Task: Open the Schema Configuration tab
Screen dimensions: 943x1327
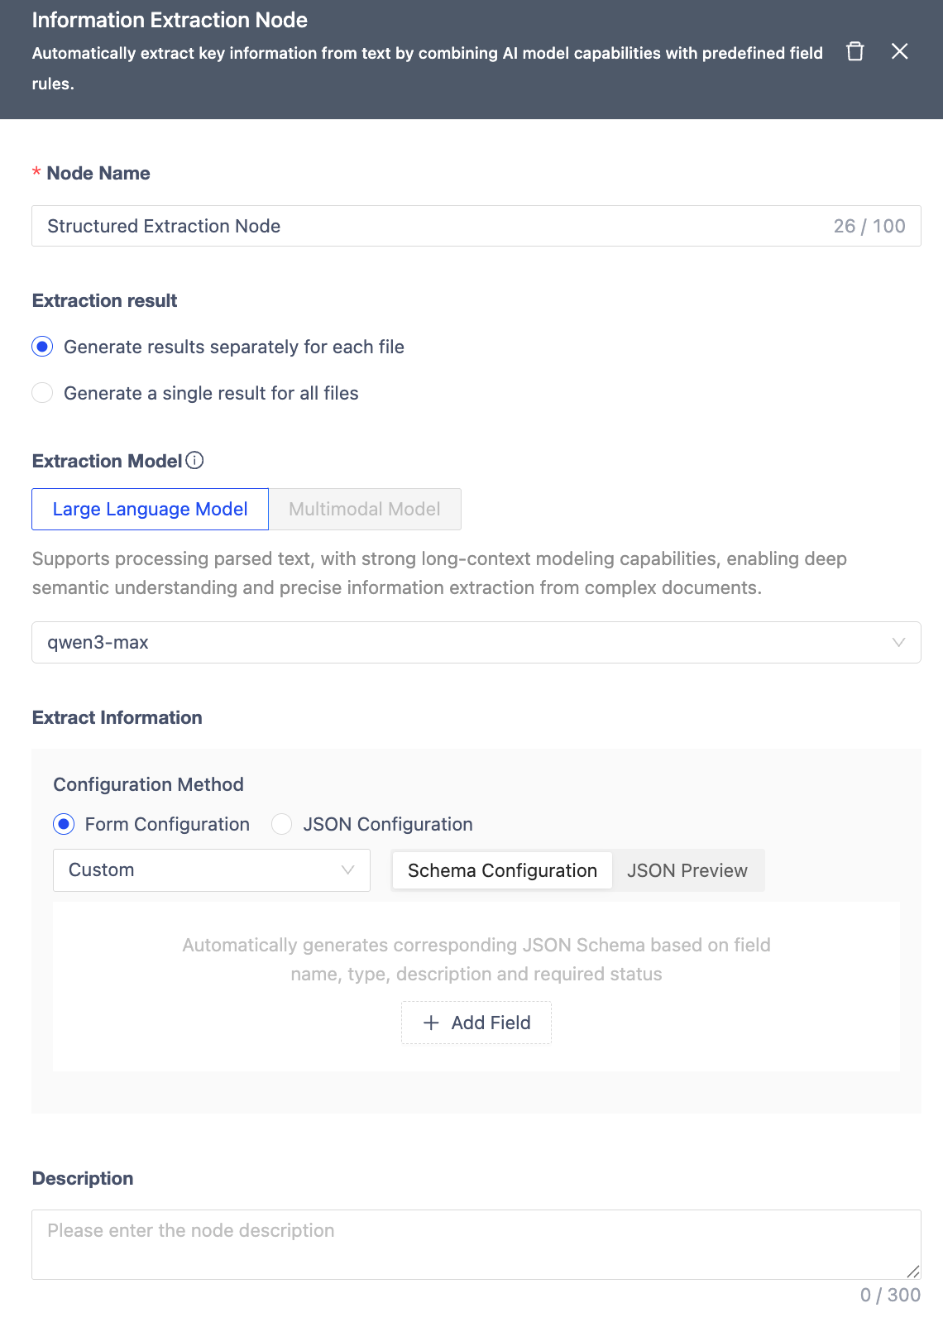Action: pyautogui.click(x=502, y=870)
